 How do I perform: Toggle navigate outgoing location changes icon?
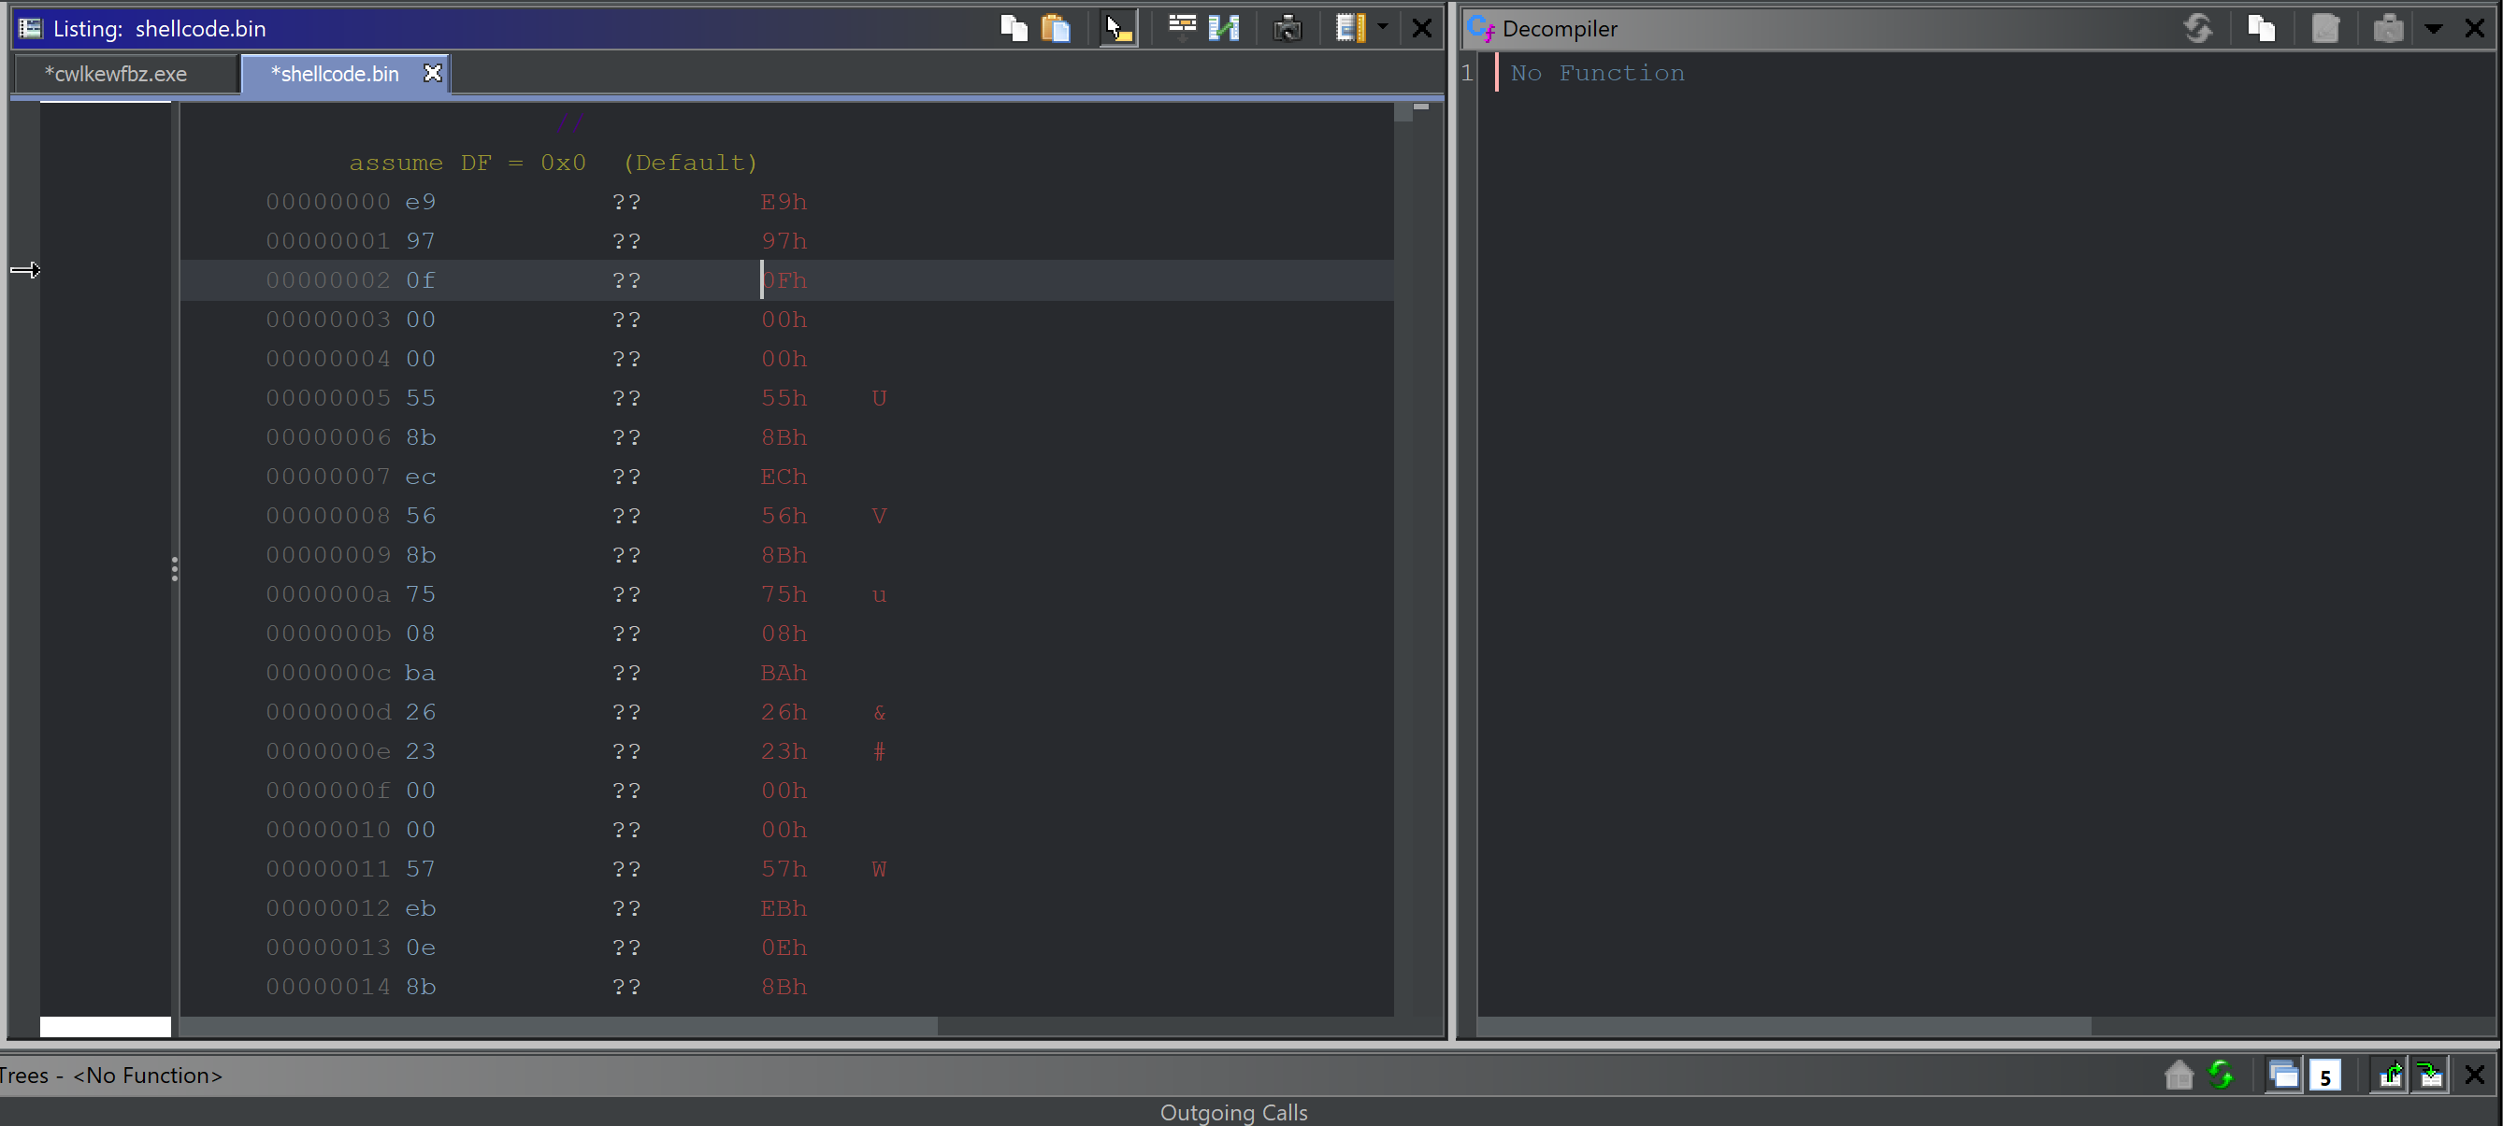pyautogui.click(x=2389, y=1075)
